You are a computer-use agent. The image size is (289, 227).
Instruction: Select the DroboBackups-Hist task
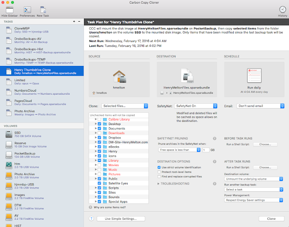coord(42,51)
